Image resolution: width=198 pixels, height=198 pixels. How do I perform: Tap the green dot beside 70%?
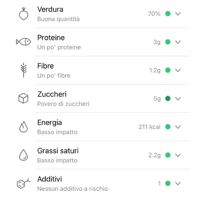coord(168,14)
